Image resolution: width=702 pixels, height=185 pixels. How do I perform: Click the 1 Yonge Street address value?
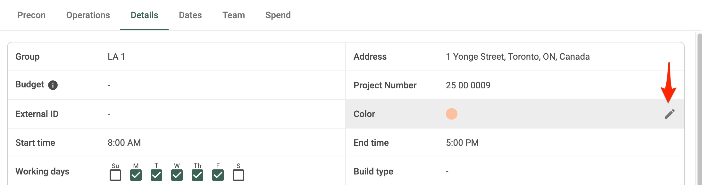(518, 57)
